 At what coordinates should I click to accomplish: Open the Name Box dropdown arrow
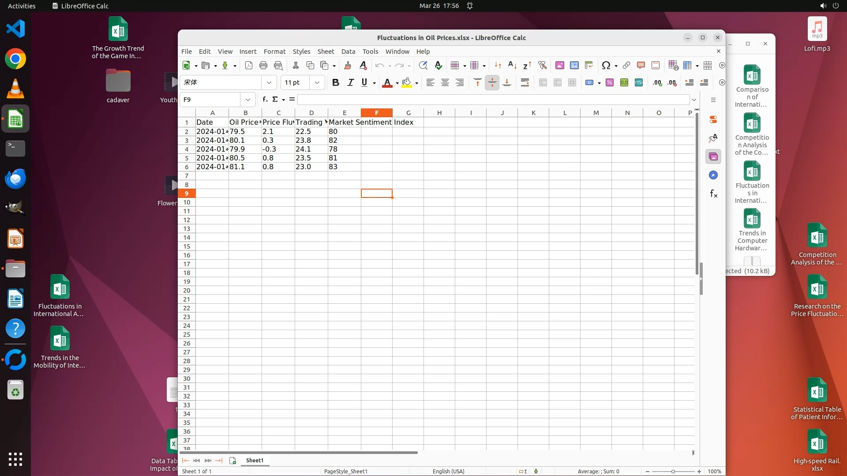248,100
